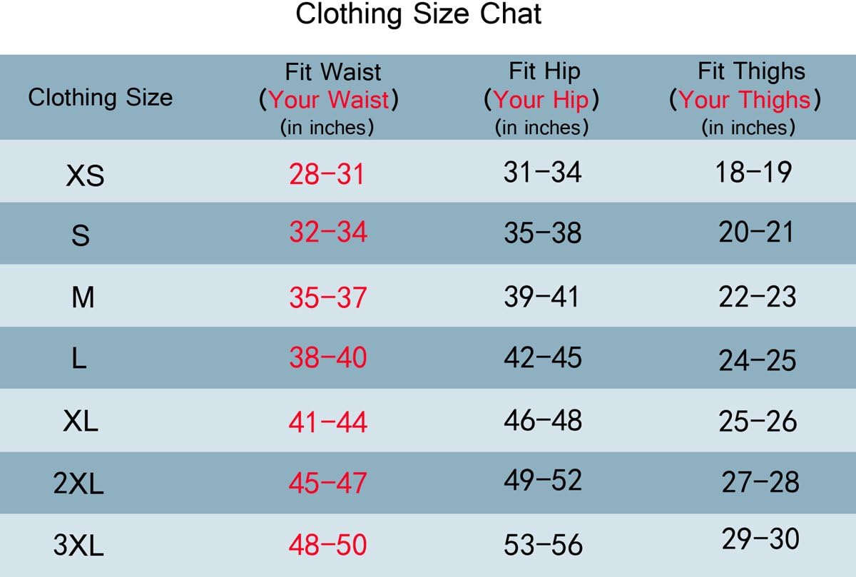
Task: Click the Clothing Size Chat title
Action: tap(419, 14)
